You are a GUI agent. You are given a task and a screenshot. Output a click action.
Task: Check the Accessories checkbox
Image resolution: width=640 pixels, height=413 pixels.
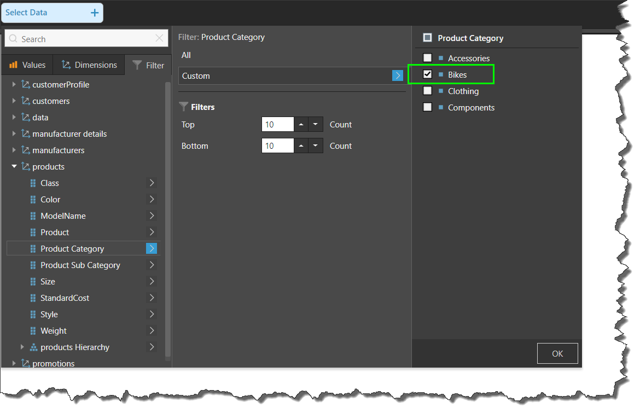point(427,58)
